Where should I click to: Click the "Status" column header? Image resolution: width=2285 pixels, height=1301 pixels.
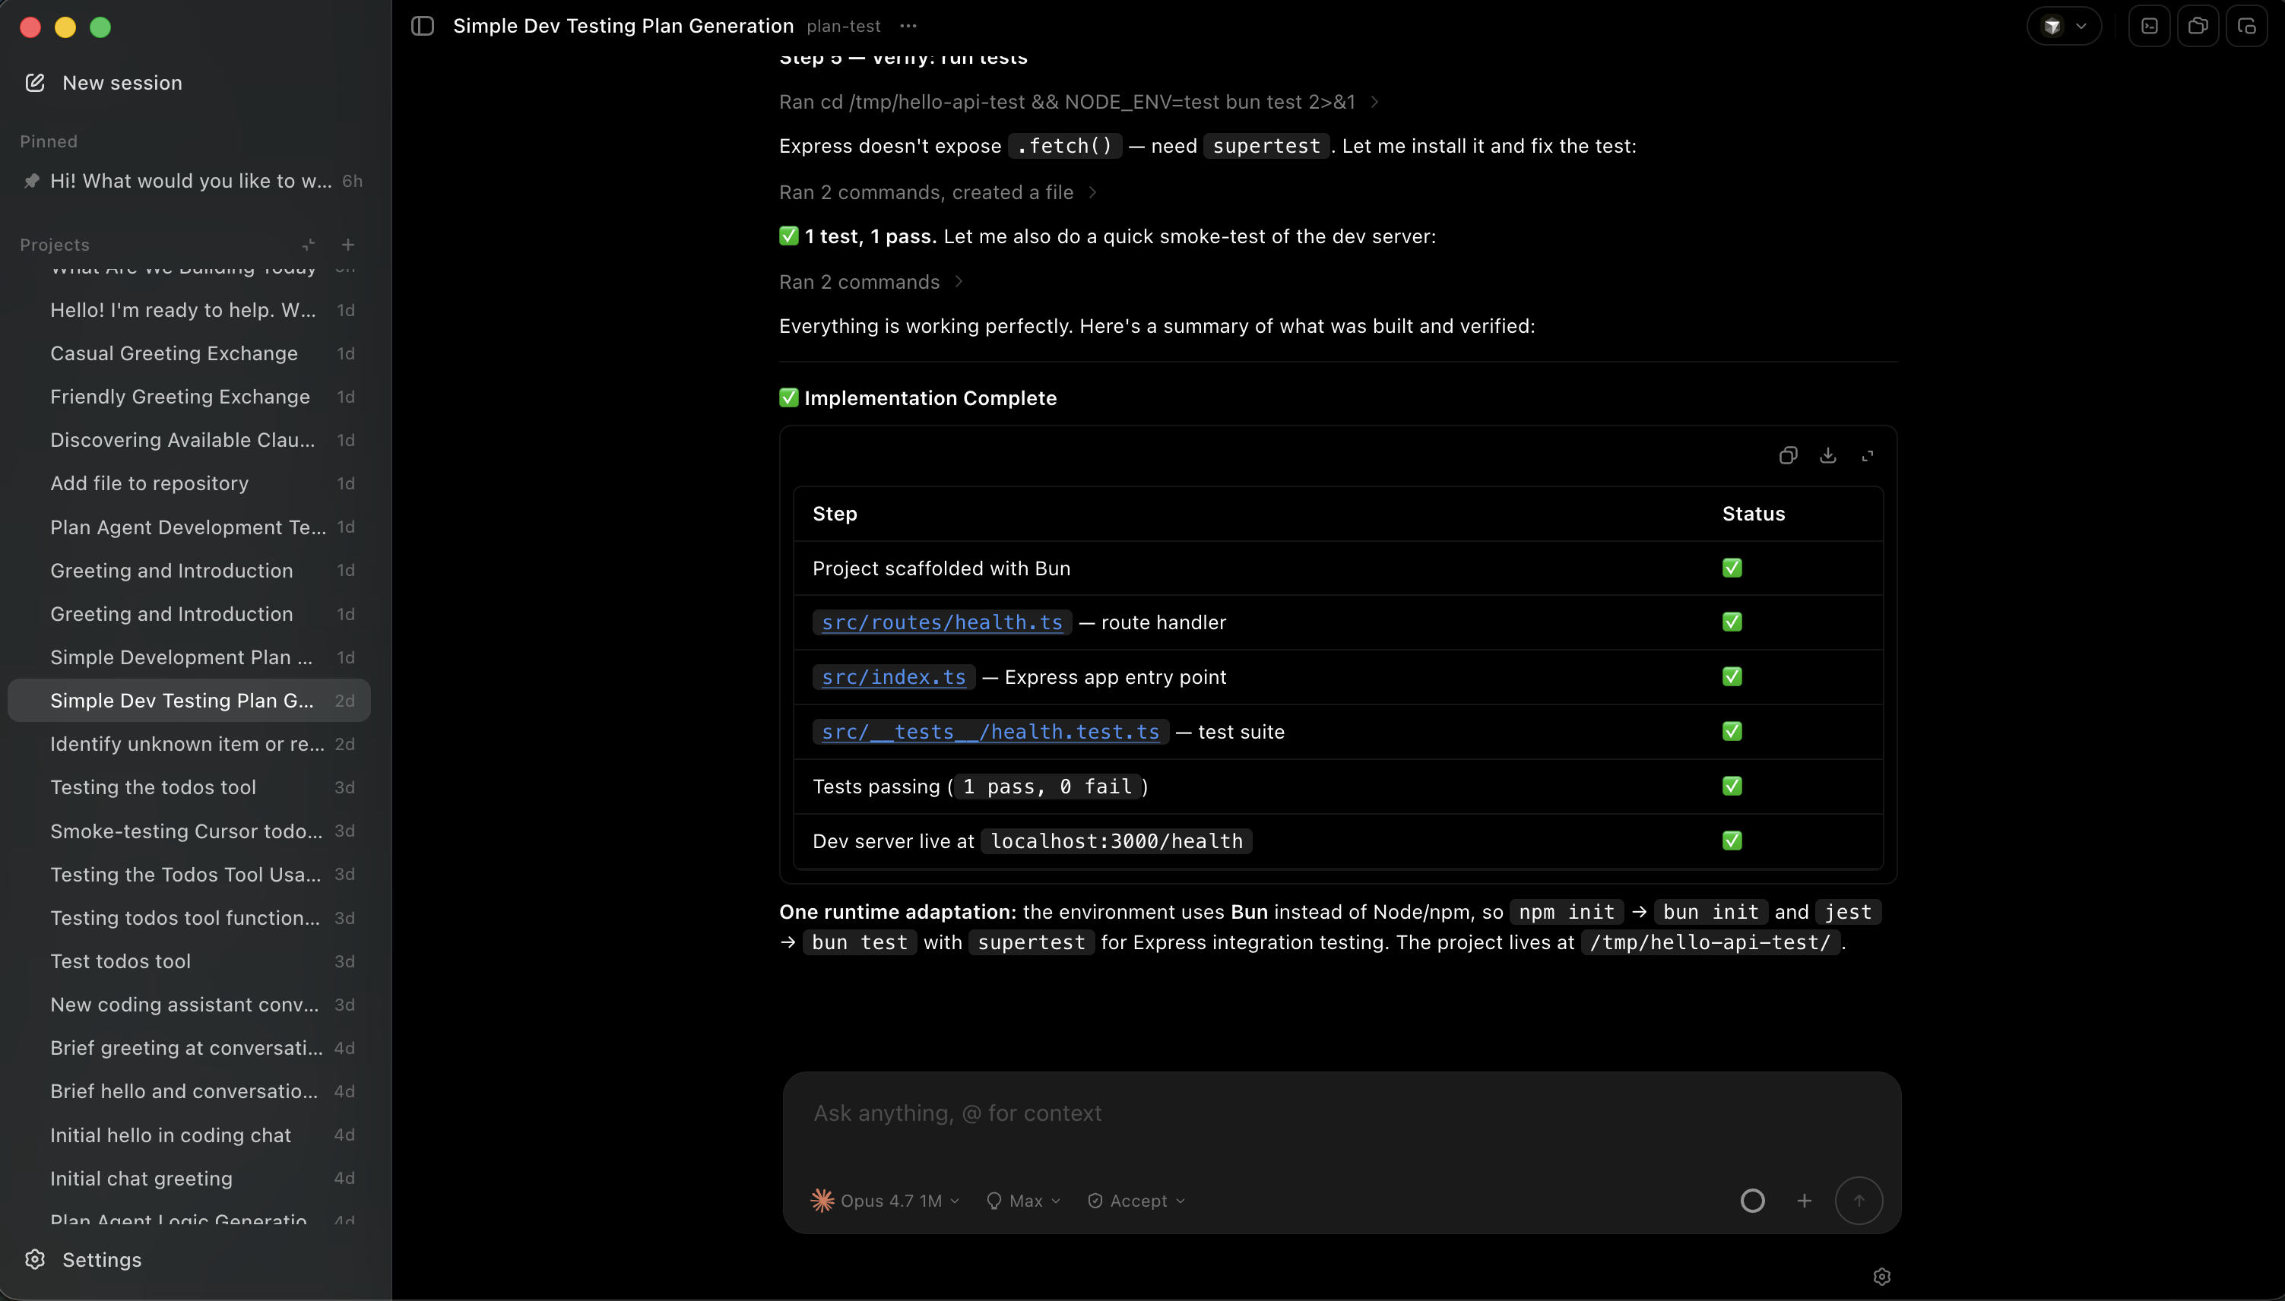[1754, 514]
